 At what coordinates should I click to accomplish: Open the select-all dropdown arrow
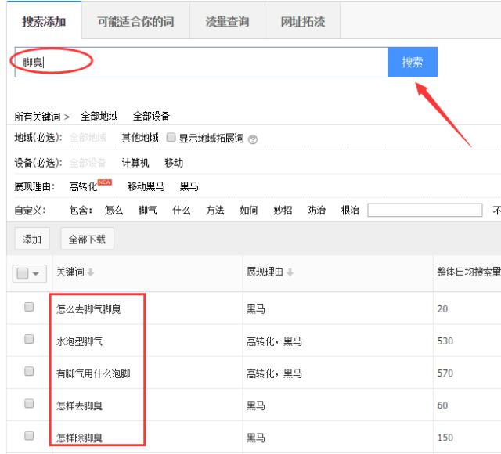pyautogui.click(x=36, y=274)
